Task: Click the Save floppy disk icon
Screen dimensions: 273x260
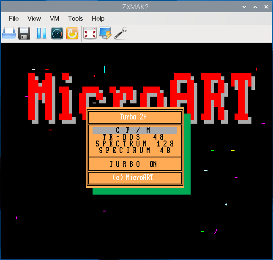Action: coord(24,33)
